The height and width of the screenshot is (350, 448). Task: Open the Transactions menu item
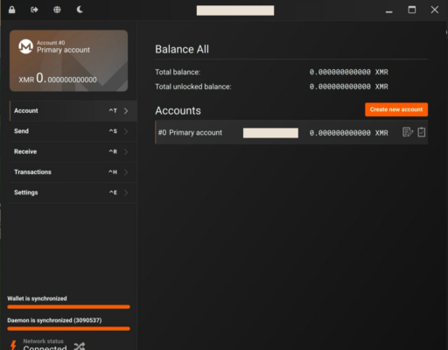point(73,172)
